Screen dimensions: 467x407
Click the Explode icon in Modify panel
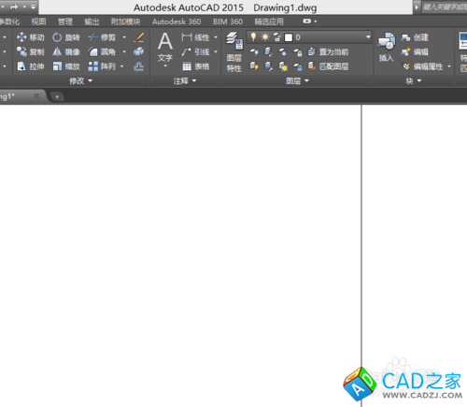138,51
